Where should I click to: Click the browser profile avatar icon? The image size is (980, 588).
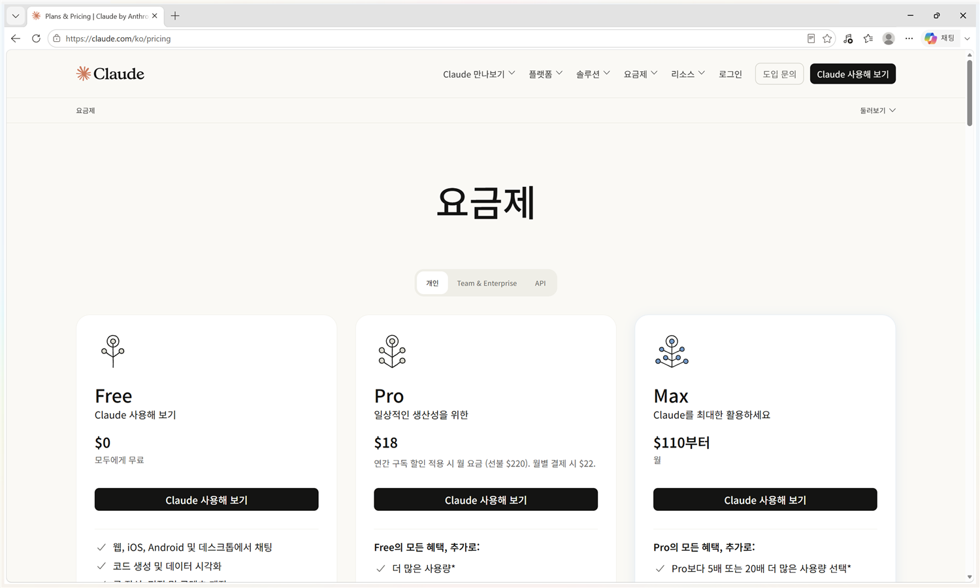(889, 39)
